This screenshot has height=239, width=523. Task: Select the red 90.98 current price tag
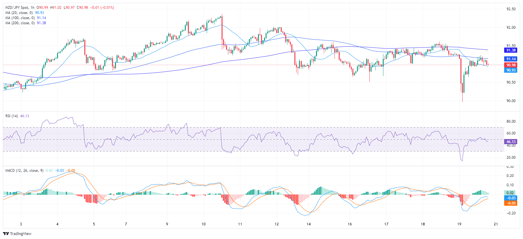pos(511,65)
